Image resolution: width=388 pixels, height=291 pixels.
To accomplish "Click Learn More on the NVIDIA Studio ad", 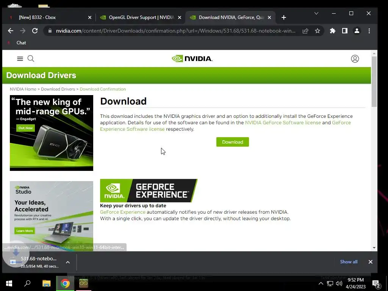I will 25,231.
